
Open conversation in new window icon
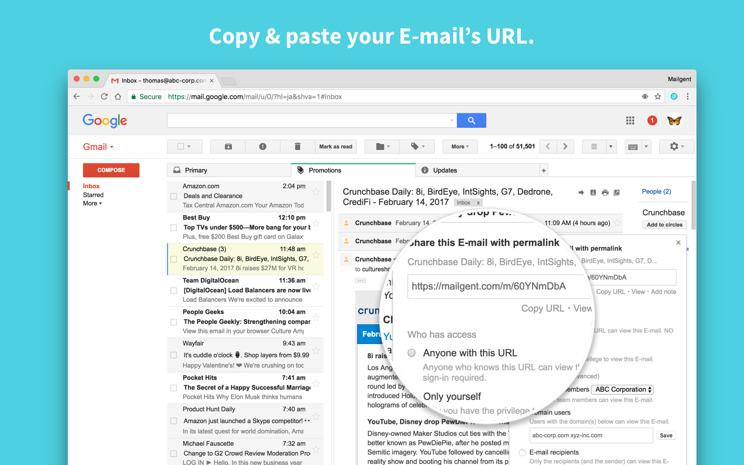(617, 192)
